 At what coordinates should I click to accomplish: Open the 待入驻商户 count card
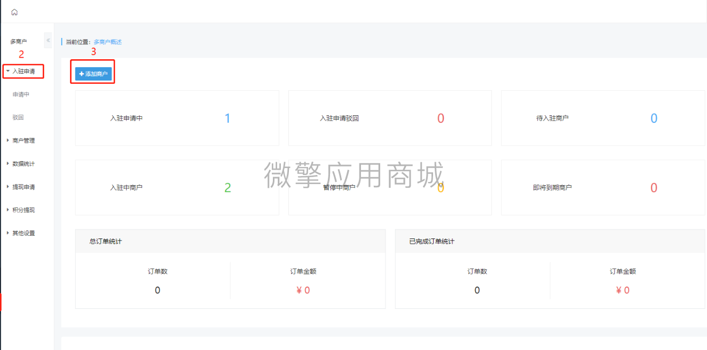coord(603,118)
